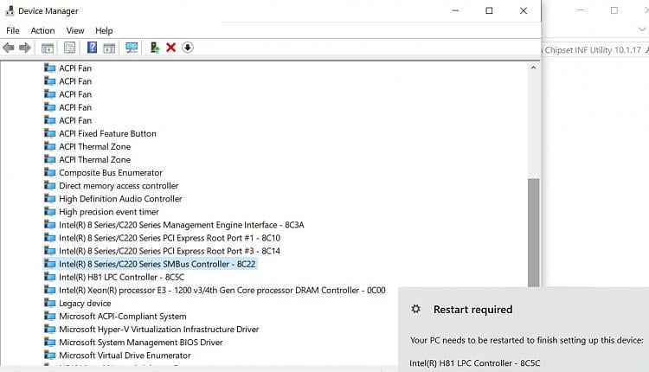
Task: Select Microsoft ACPI-Compliant System
Action: point(123,316)
